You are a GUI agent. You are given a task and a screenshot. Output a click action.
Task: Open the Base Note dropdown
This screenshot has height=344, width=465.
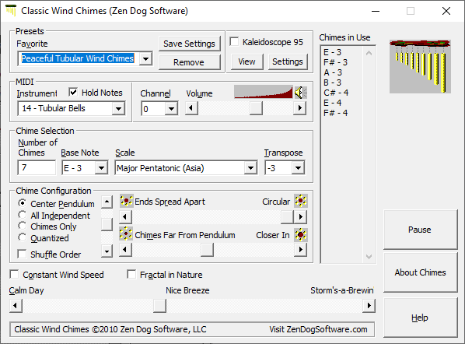(x=101, y=168)
